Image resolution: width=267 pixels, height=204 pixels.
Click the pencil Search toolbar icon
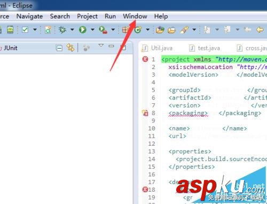click(184, 30)
